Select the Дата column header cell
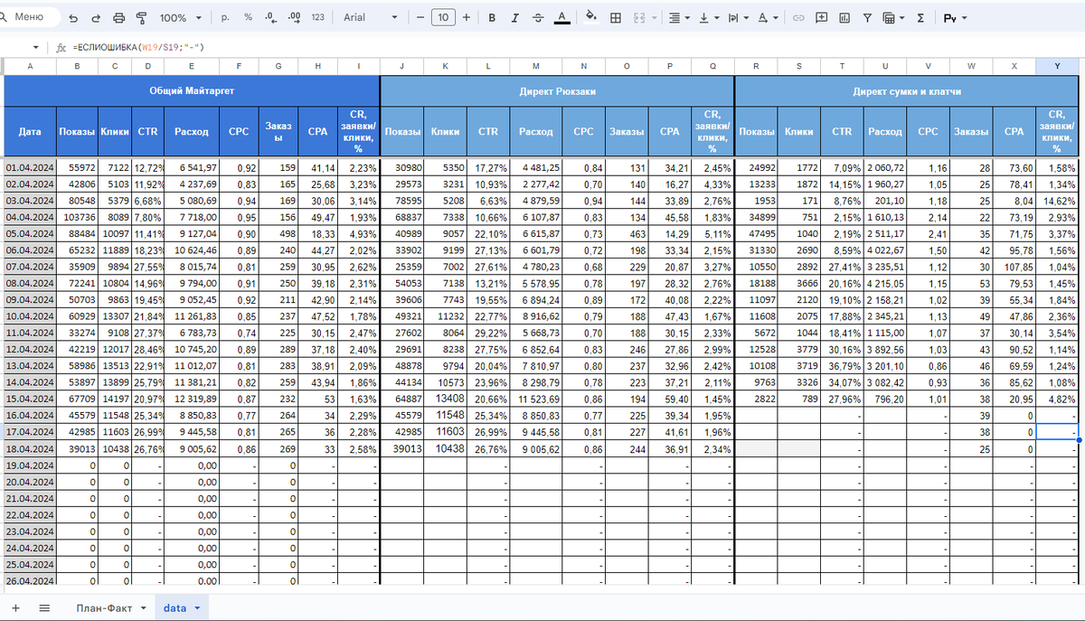 pyautogui.click(x=30, y=132)
